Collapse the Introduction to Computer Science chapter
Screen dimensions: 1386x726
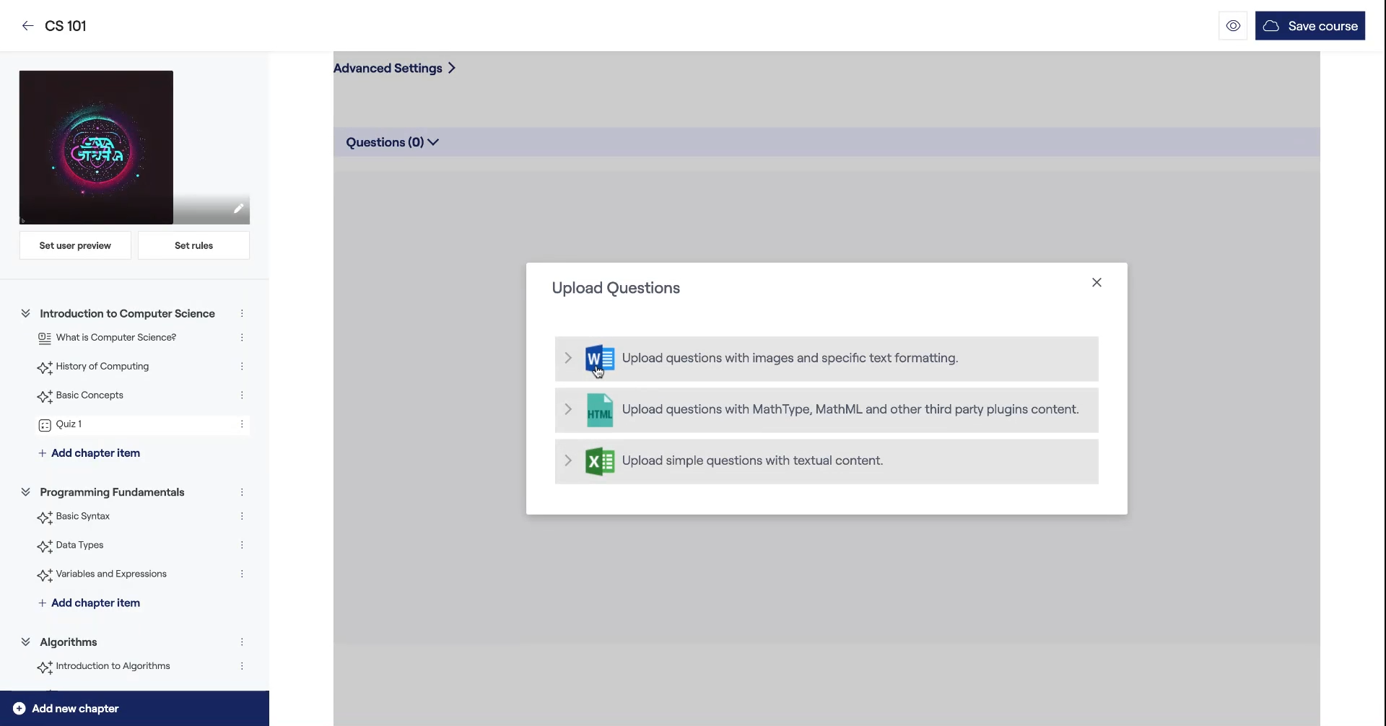click(26, 313)
